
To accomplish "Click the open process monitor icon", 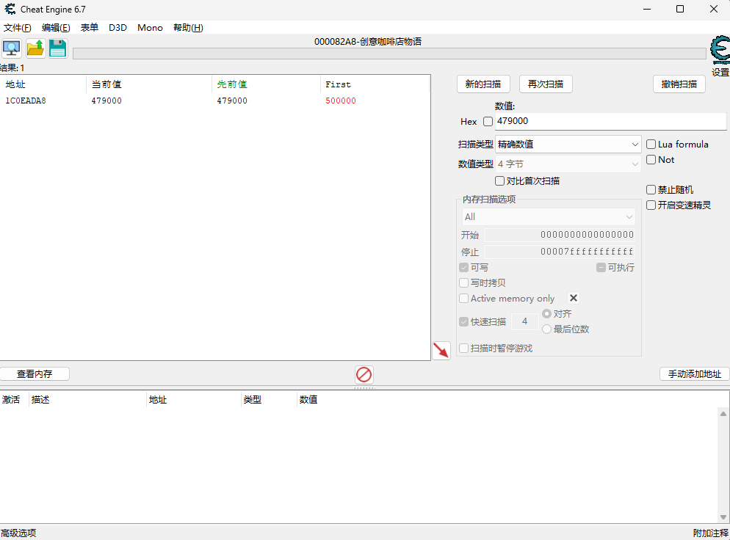I will point(12,48).
